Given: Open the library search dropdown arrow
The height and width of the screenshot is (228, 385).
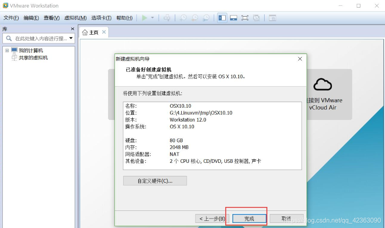Looking at the screenshot, I should coord(71,38).
